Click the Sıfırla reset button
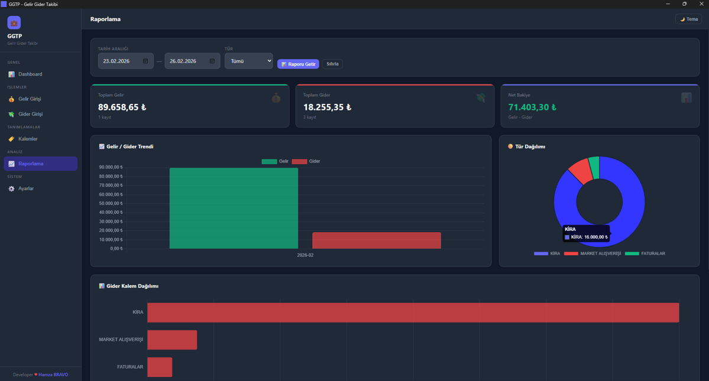 (332, 64)
